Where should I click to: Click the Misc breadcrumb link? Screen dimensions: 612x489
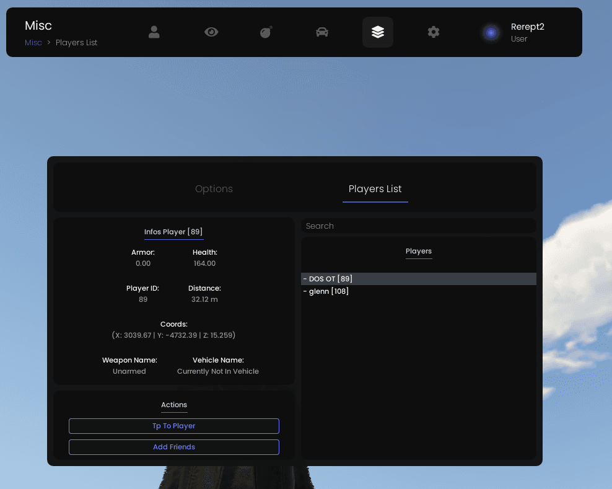coord(33,43)
